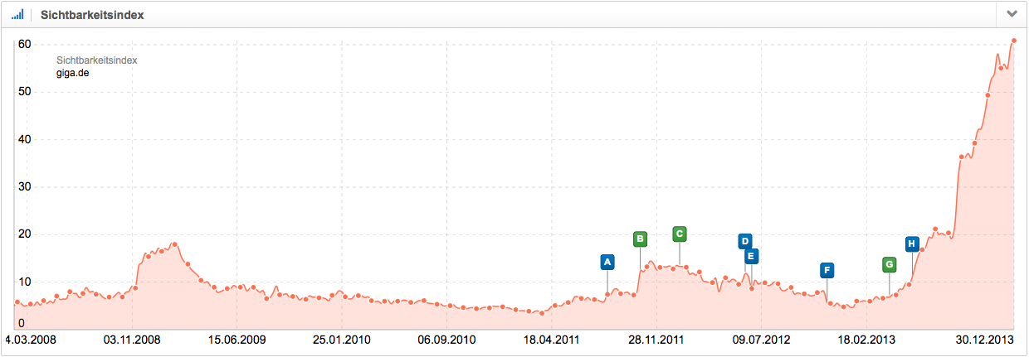Viewport: 1029px width, 357px height.
Task: Select the blue event pin D
Action: coord(745,241)
